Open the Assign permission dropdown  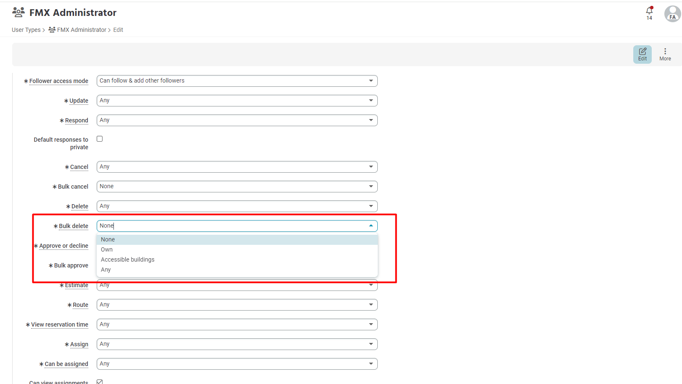point(237,344)
